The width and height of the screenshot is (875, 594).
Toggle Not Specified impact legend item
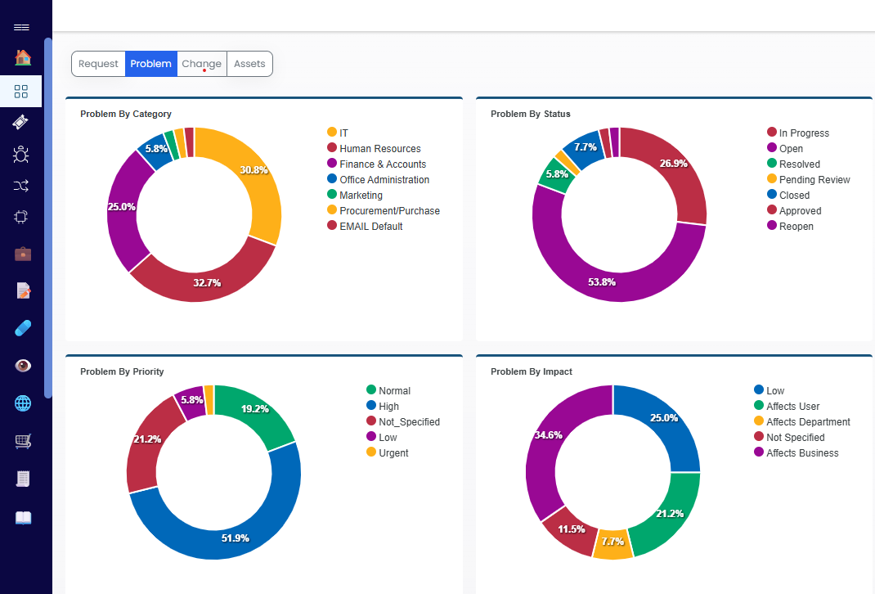pyautogui.click(x=789, y=438)
